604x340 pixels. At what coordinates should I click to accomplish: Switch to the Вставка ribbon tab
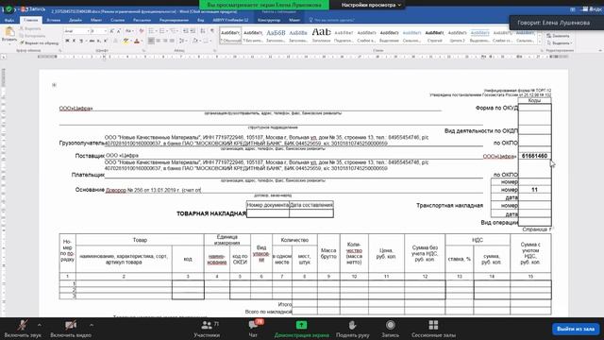click(54, 20)
